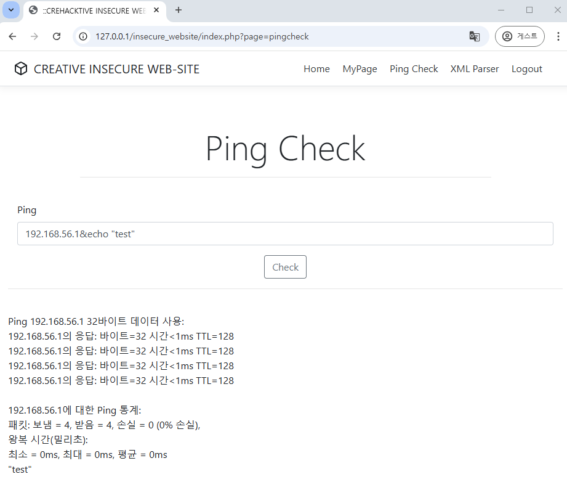Maximize the browser window

point(529,10)
